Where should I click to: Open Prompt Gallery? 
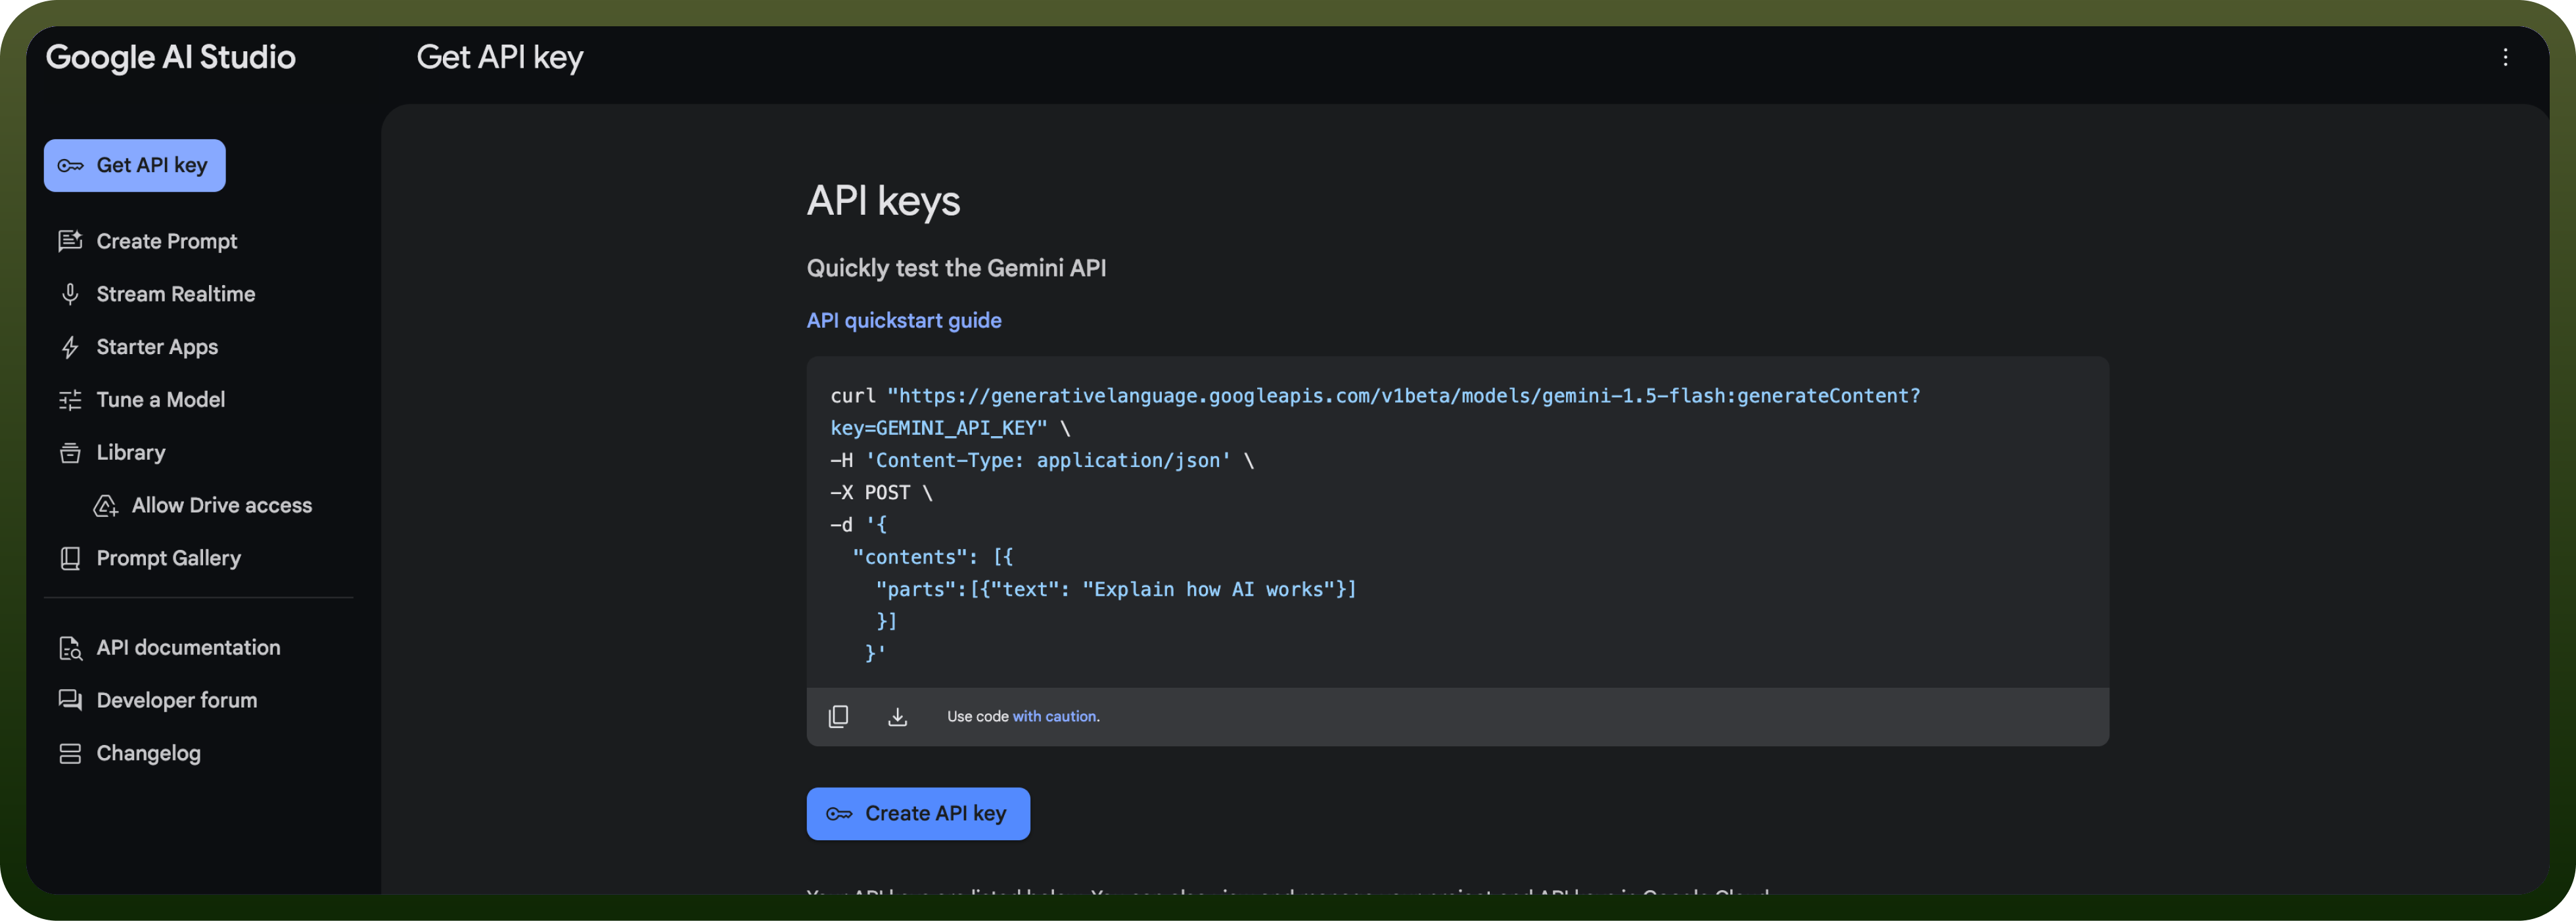tap(169, 558)
